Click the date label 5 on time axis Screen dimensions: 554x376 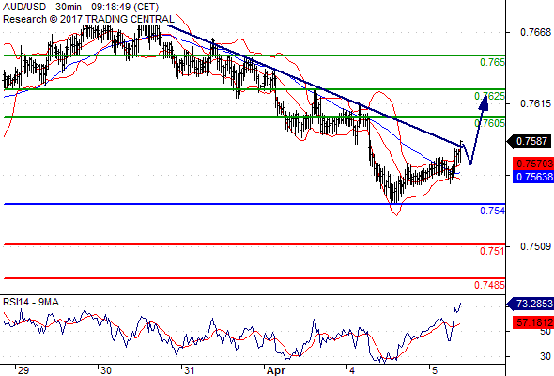pyautogui.click(x=435, y=370)
